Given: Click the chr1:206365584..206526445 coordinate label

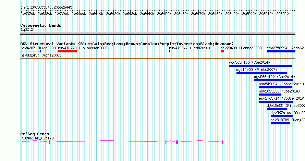Looking at the screenshot, I should point(46,8).
